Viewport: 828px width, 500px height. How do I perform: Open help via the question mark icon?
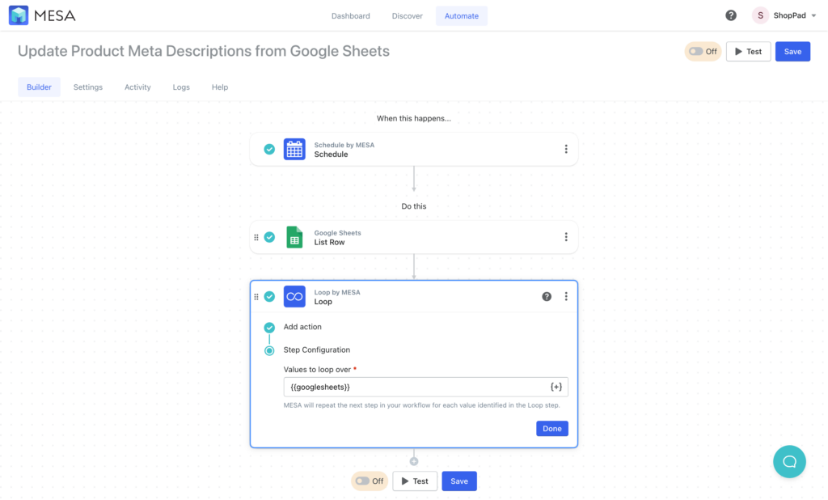pos(730,15)
